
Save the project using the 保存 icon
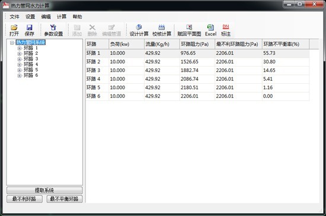pyautogui.click(x=29, y=30)
